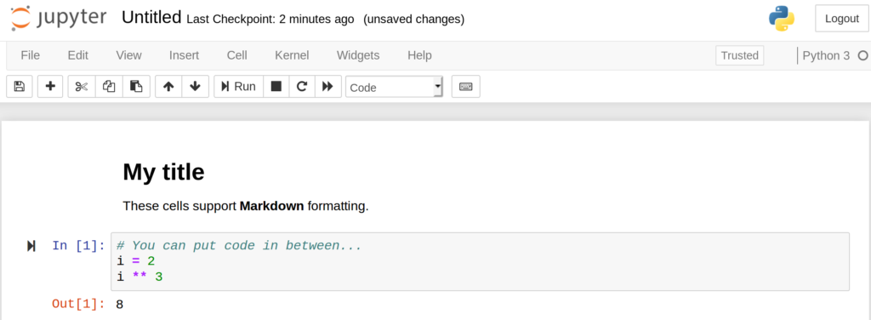
Task: Click the save and checkpoint floppy icon
Action: (x=20, y=87)
